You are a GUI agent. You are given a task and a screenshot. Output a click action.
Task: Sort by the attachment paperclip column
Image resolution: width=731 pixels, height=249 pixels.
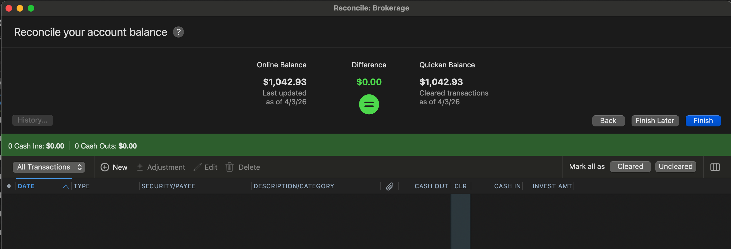point(390,186)
